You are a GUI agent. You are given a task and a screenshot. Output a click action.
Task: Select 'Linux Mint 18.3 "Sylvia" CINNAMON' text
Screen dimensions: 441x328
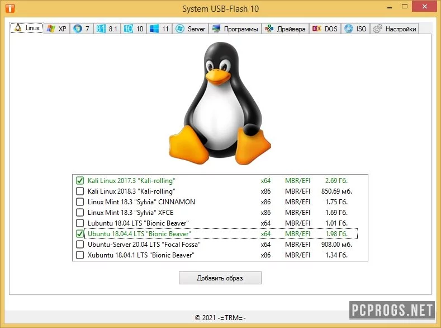[x=141, y=202]
